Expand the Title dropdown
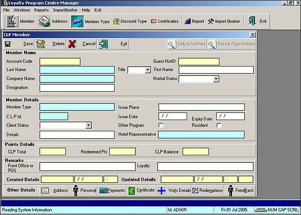The height and width of the screenshot is (215, 301). 148,70
